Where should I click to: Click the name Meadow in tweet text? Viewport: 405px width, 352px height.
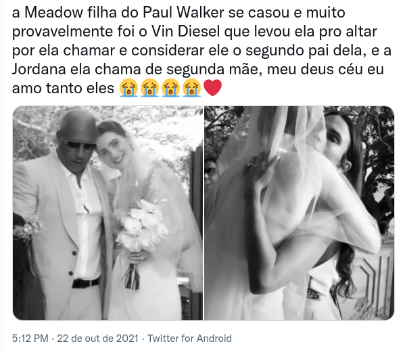[54, 12]
